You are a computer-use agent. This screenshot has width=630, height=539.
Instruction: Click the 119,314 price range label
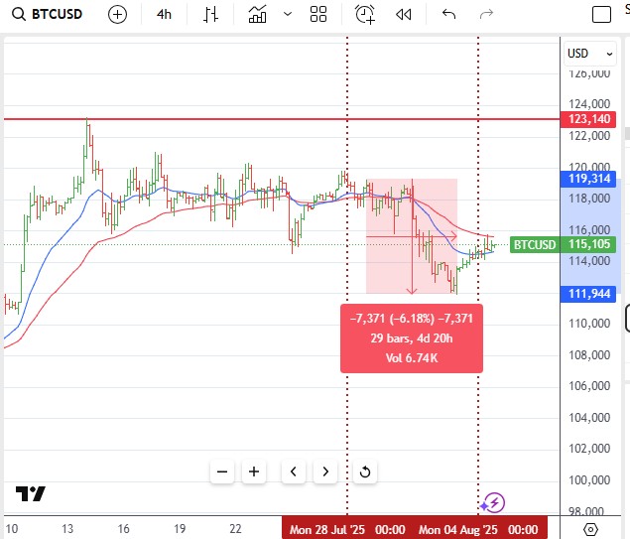(588, 179)
